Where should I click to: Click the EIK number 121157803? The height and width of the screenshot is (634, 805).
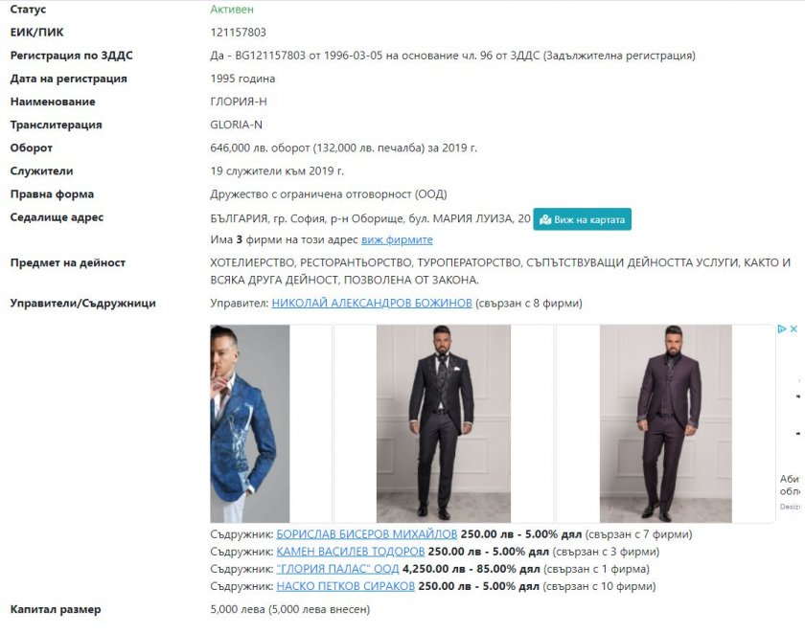(x=239, y=33)
